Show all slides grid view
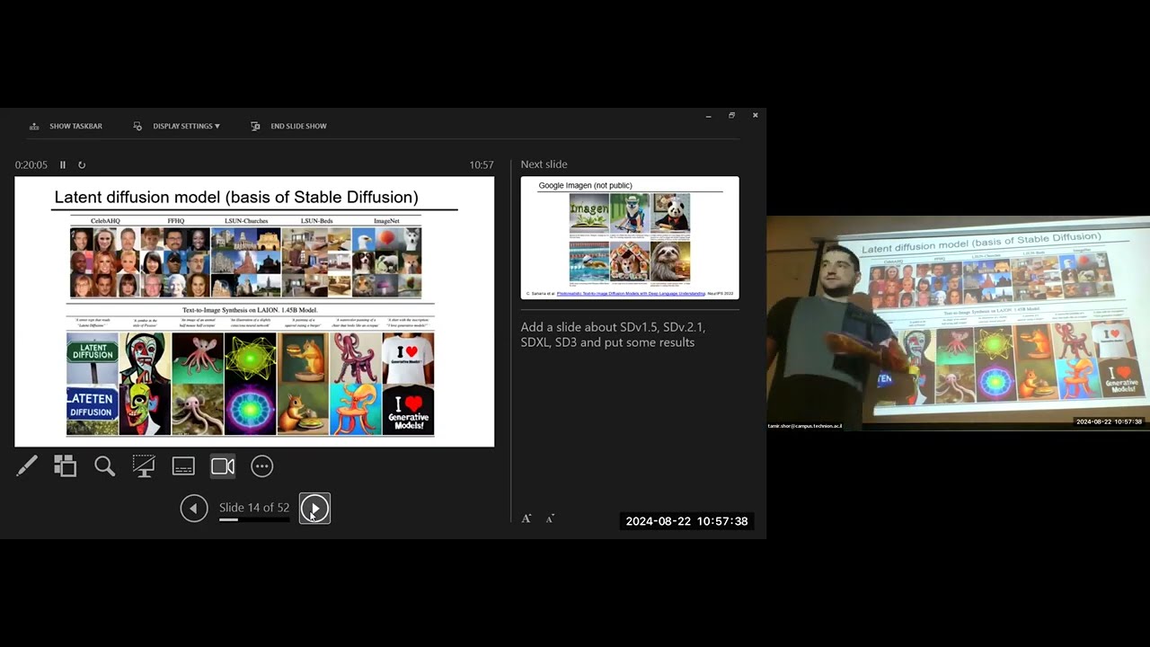Screen dimensions: 1150x647 pos(65,465)
